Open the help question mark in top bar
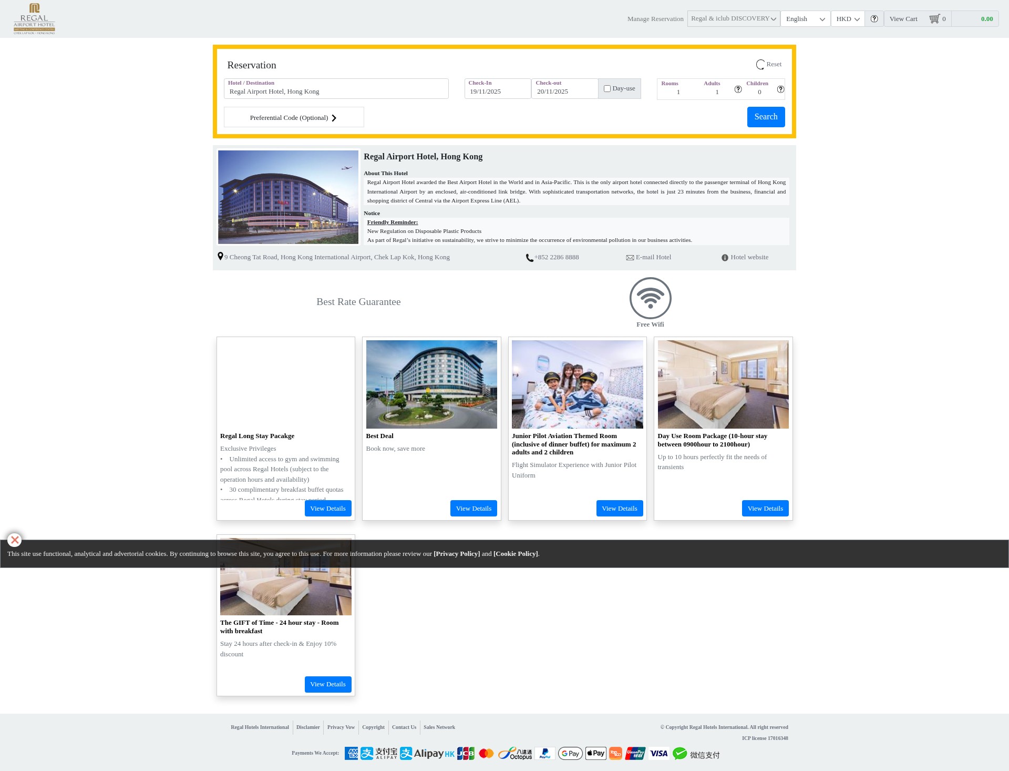 click(x=874, y=19)
